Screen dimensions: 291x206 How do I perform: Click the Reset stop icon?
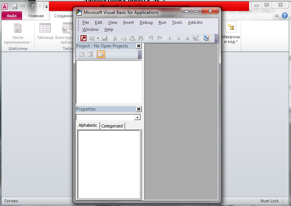point(187,38)
